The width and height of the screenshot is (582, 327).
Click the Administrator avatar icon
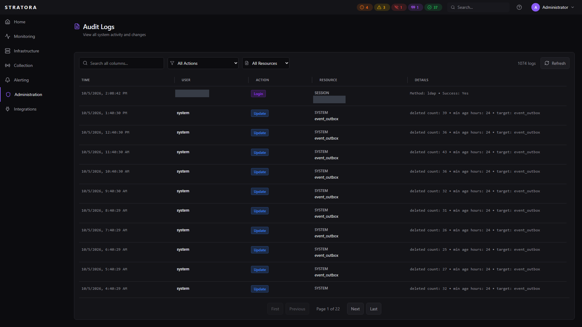[535, 7]
